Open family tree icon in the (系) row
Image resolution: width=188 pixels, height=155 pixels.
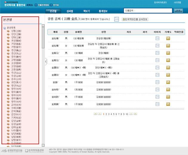(x=168, y=89)
